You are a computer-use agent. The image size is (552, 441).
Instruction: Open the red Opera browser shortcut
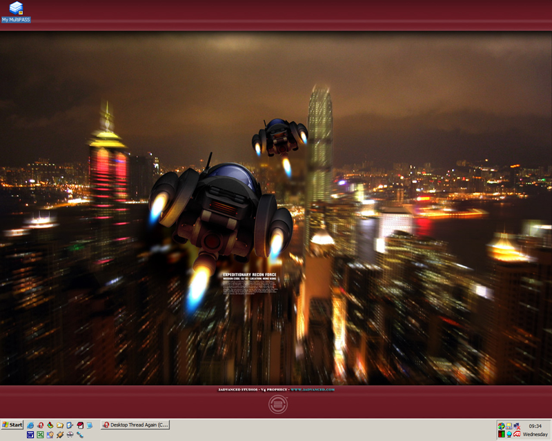(41, 425)
